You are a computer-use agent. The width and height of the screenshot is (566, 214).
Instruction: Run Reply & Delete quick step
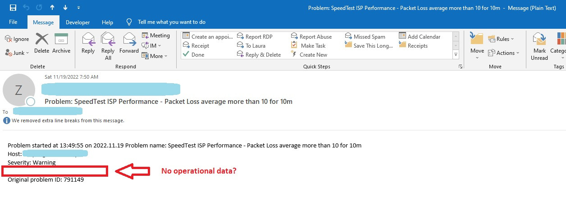pos(259,54)
